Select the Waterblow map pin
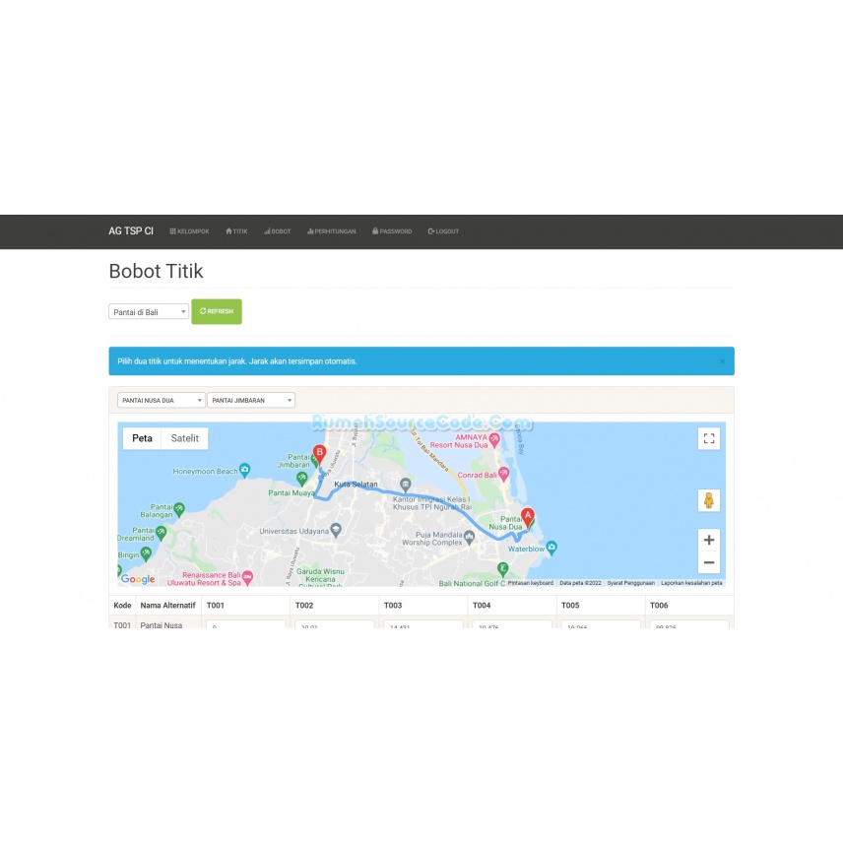843x843 pixels. tap(551, 548)
